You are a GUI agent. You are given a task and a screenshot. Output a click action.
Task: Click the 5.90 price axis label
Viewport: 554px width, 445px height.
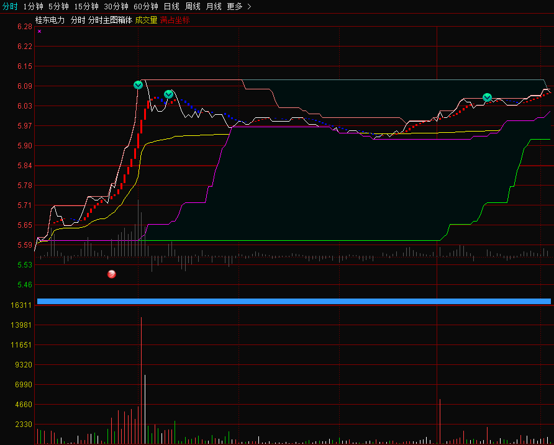(25, 145)
